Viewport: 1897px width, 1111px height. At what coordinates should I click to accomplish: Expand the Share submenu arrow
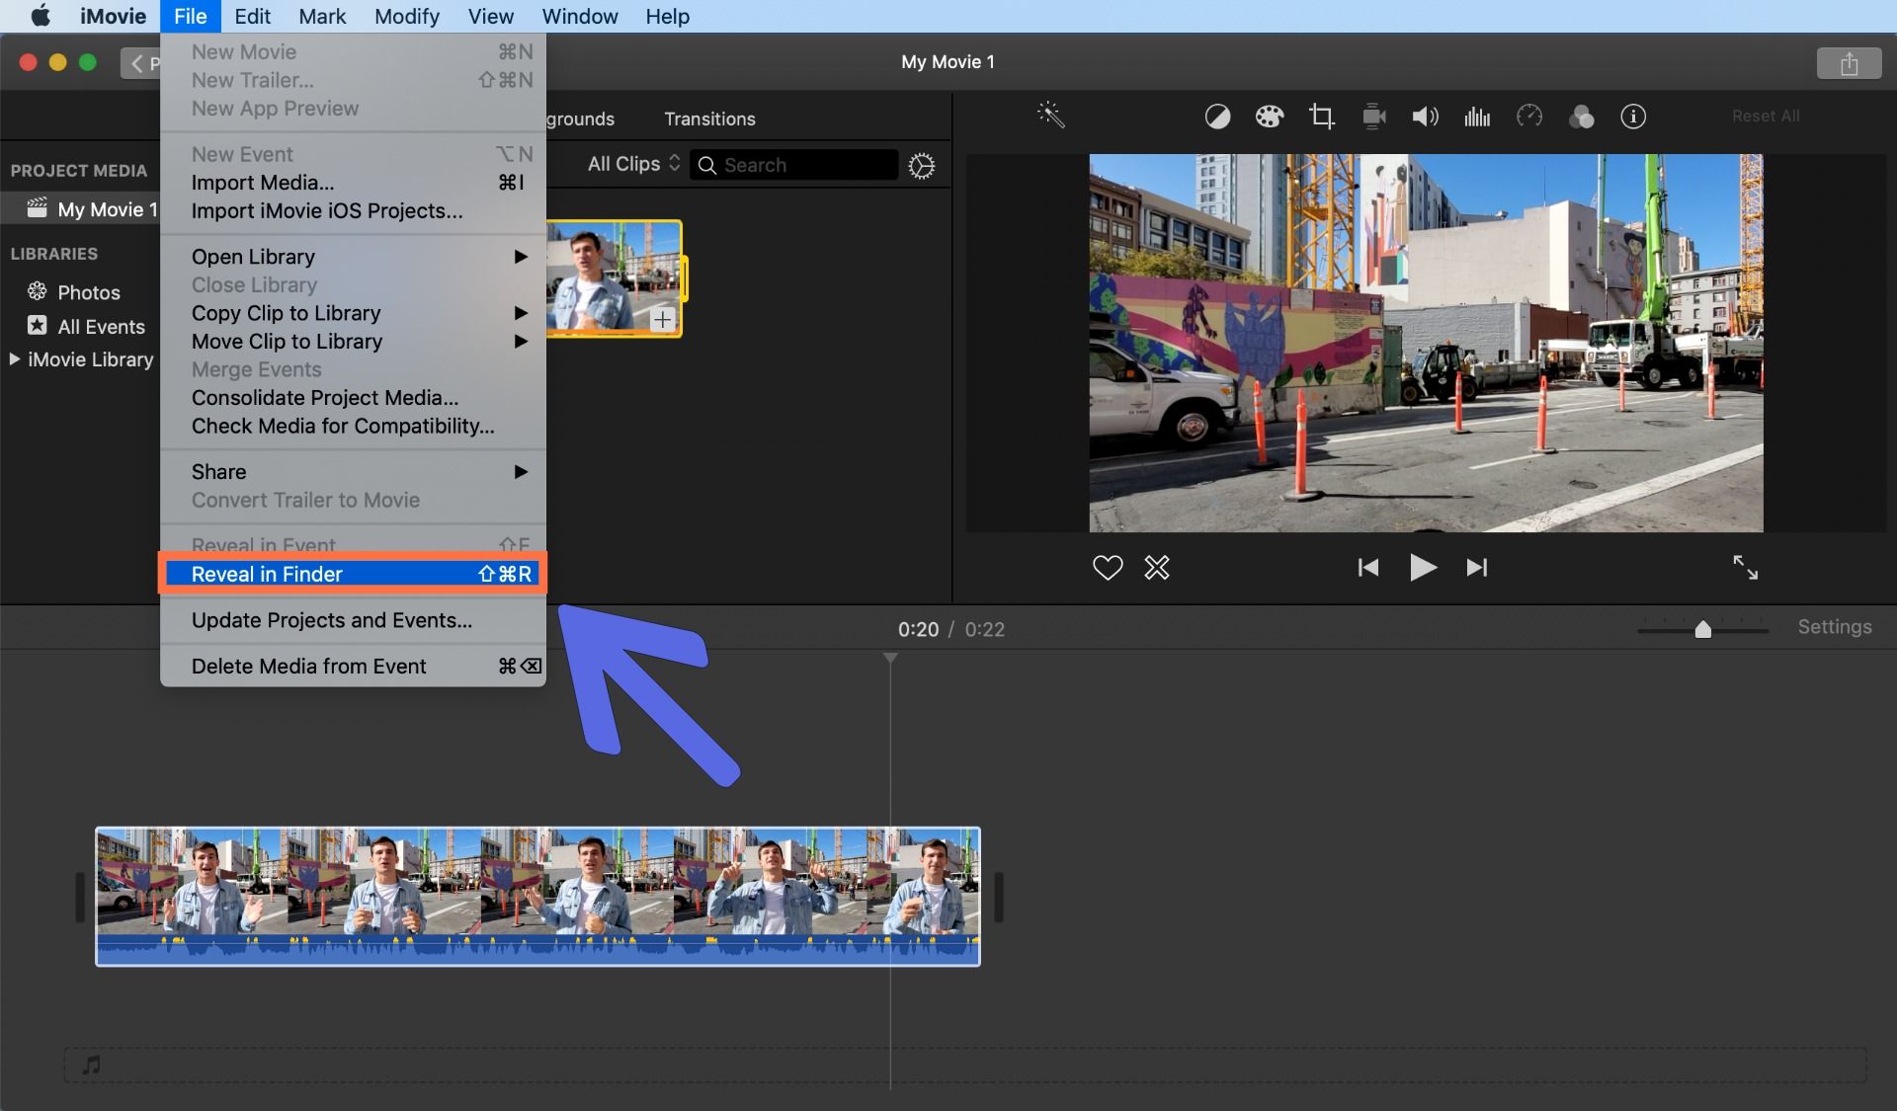(523, 471)
